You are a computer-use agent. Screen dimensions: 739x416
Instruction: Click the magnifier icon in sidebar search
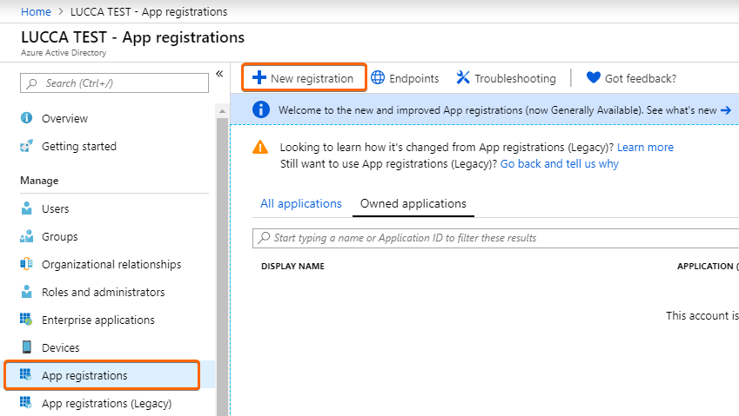(x=31, y=83)
